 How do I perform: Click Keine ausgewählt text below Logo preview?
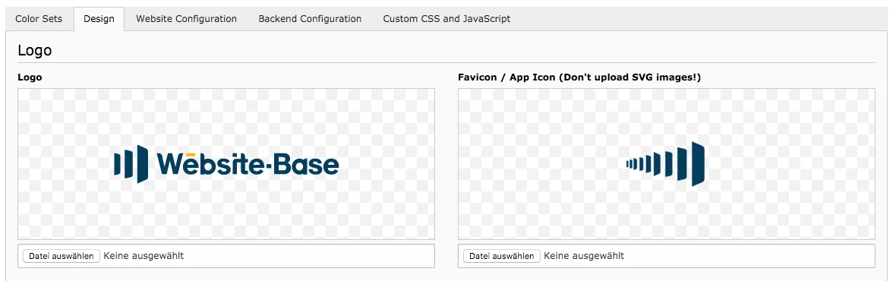[144, 256]
